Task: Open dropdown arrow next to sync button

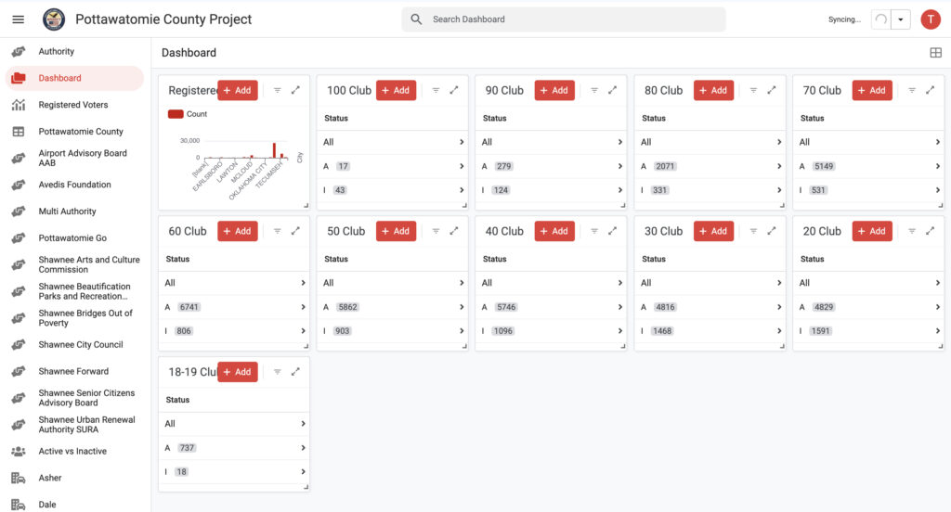Action: click(x=900, y=19)
